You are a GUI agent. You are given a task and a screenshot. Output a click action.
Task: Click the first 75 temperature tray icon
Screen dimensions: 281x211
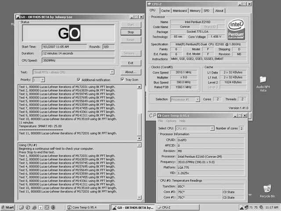coord(251,207)
